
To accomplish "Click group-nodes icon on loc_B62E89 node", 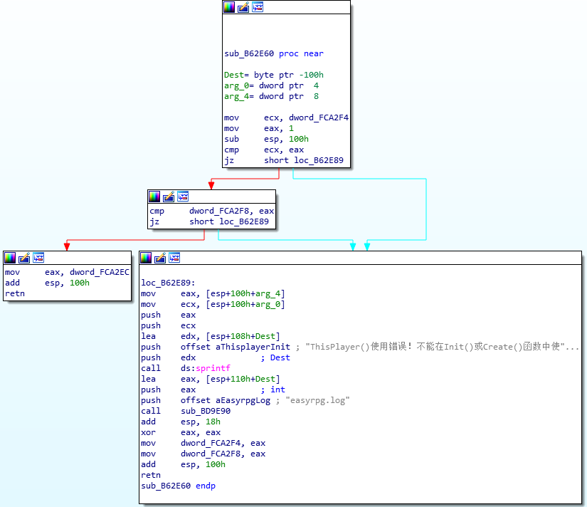I will [x=174, y=258].
